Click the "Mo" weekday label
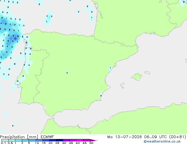The height and width of the screenshot is (144, 187). click(x=110, y=137)
